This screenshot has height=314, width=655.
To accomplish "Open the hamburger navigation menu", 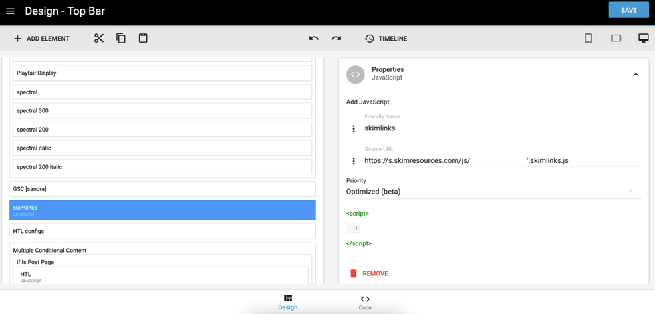I will coord(10,11).
